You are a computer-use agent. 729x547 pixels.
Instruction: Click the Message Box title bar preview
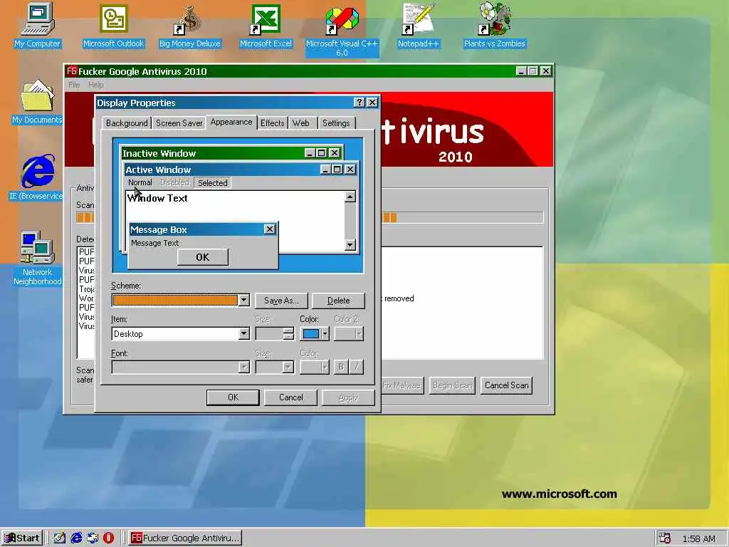[x=203, y=229]
